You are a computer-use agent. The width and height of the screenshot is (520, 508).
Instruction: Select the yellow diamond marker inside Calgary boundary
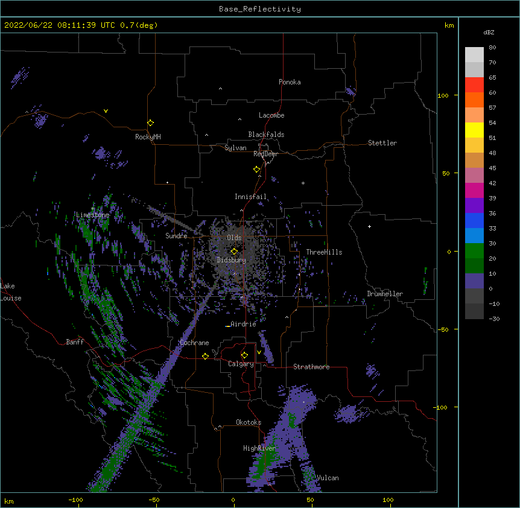(244, 355)
